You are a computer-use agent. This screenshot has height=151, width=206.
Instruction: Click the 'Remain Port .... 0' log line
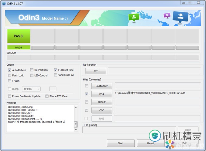coord(25,119)
